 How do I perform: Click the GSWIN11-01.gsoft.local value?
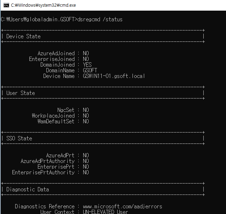(114, 76)
